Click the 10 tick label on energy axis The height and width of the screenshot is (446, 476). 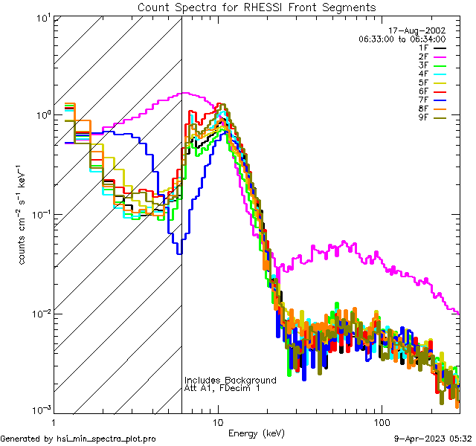(x=217, y=421)
